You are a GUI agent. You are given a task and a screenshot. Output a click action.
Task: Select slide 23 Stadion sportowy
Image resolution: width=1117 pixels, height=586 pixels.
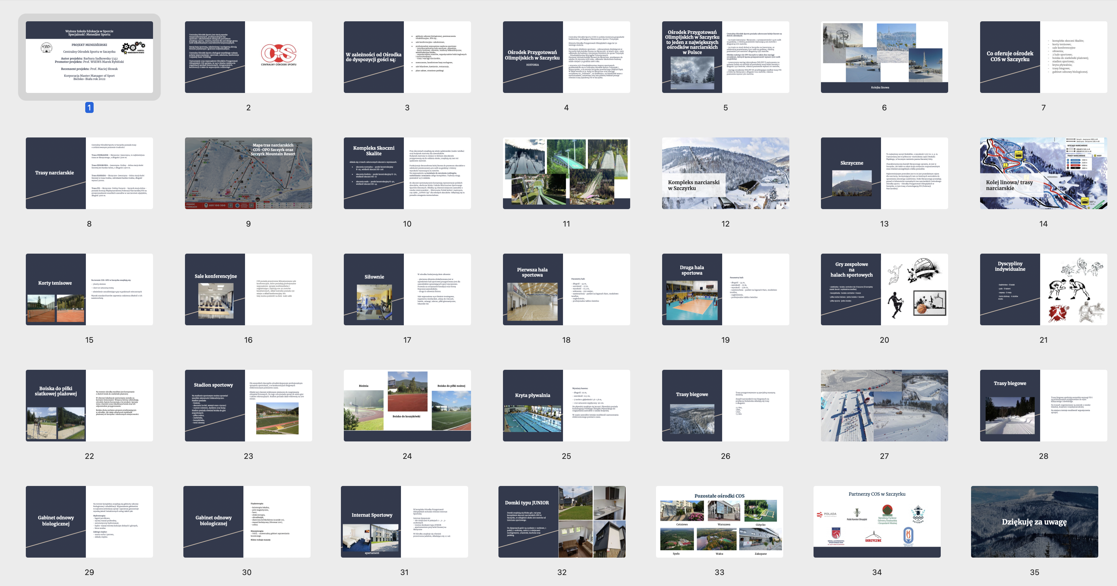(x=248, y=405)
